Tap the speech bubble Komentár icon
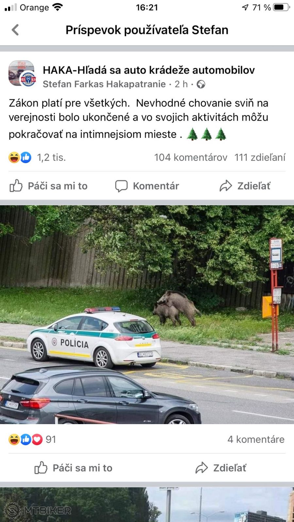294x522 pixels. click(121, 186)
